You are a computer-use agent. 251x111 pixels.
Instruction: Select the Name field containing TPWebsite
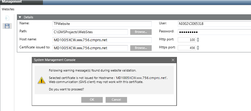coord(102,24)
